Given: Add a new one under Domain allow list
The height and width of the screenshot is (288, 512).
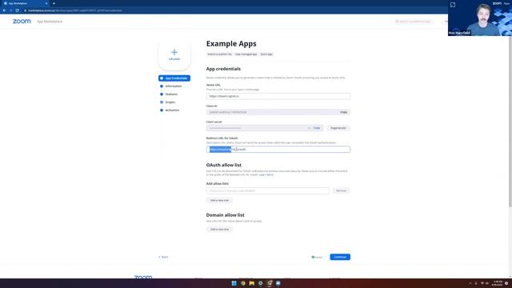Looking at the screenshot, I should click(219, 230).
